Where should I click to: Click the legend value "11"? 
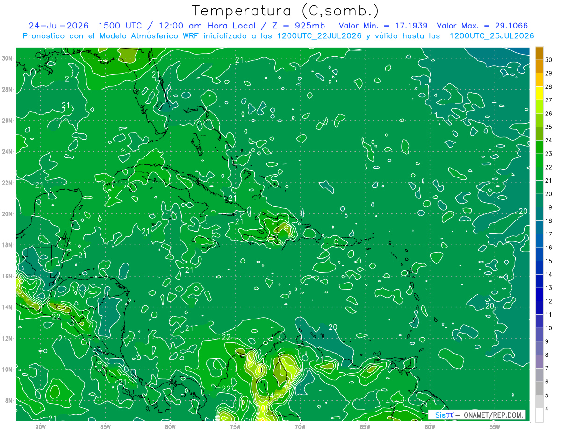(549, 315)
